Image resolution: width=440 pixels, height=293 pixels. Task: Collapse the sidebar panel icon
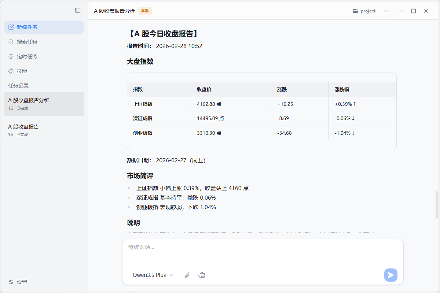[78, 10]
